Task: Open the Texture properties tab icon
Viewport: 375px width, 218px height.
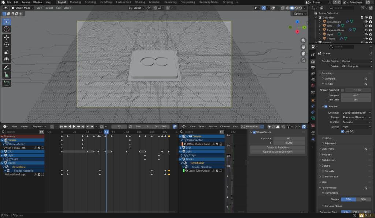Action: 313,126
